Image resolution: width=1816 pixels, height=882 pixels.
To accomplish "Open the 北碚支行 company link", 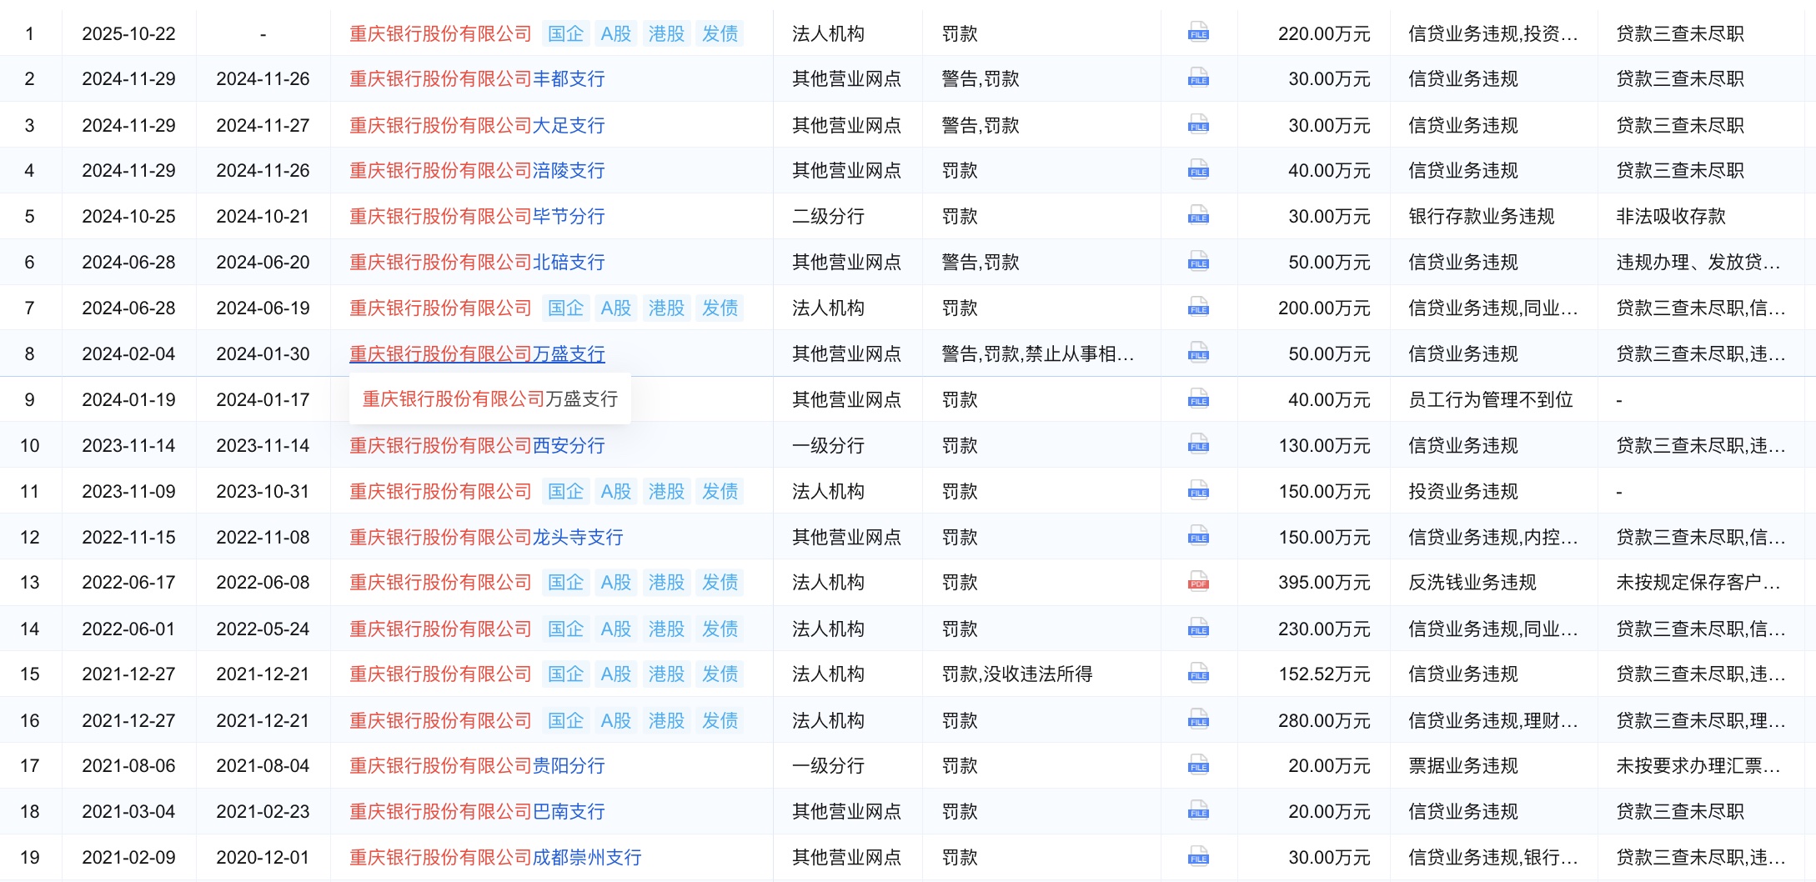I will tap(477, 263).
